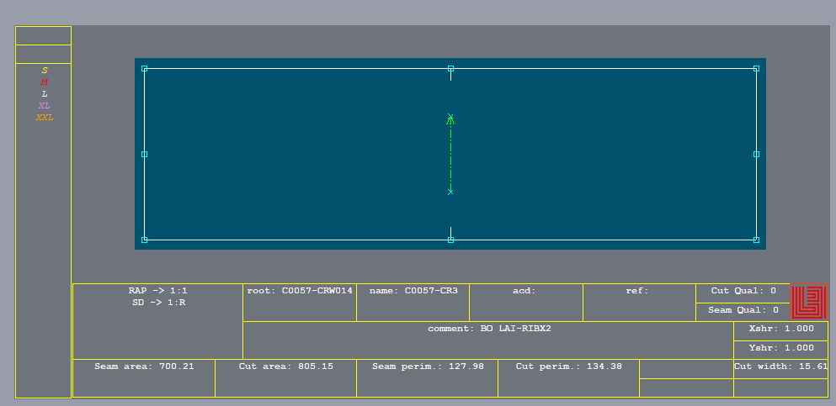Click the Cut width field
This screenshot has width=836, height=406.
pos(780,366)
